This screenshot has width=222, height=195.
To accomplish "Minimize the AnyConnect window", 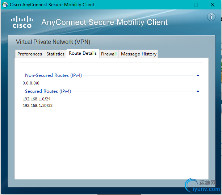I will (x=179, y=5).
